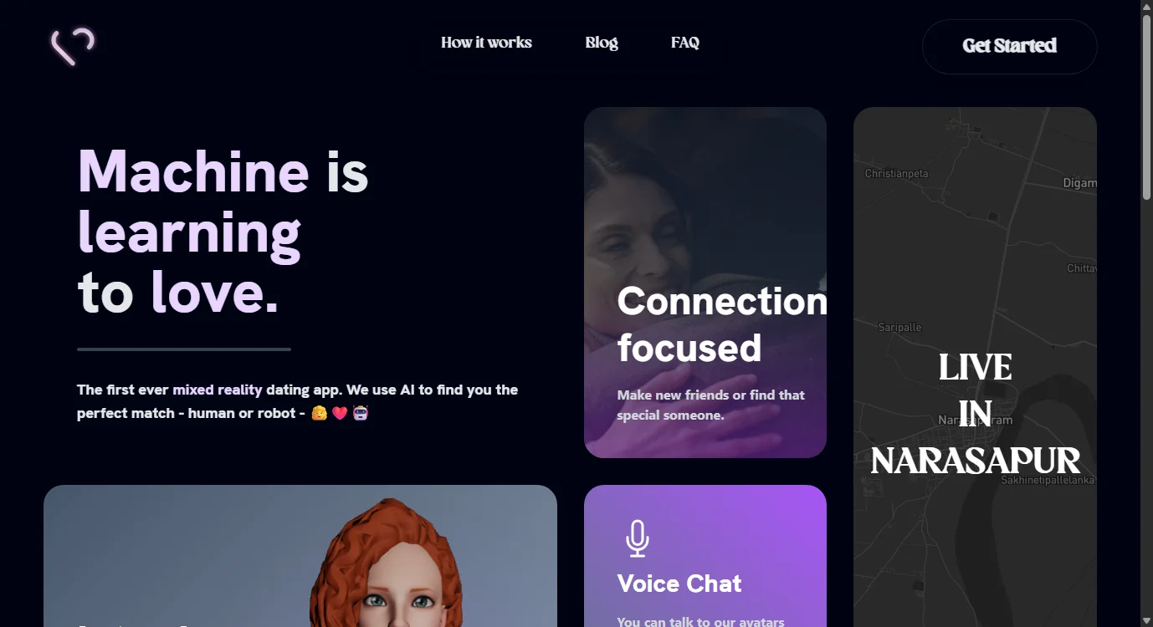Image resolution: width=1153 pixels, height=627 pixels.
Task: Follow the mixed reality link
Action: click(218, 390)
